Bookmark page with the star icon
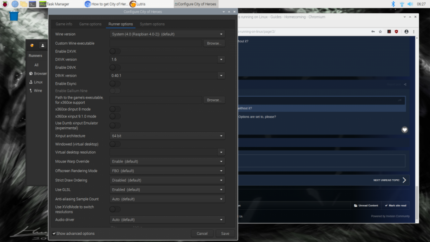The image size is (430, 242). (380, 31)
